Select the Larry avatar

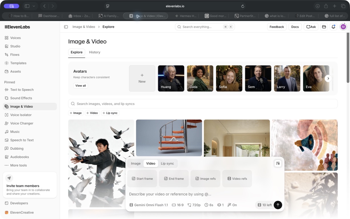point(287,78)
